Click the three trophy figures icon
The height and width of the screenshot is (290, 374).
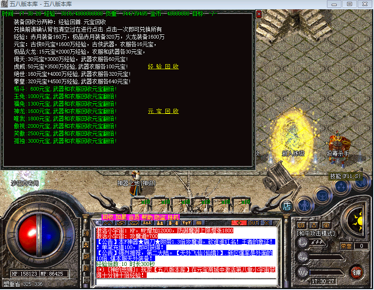(x=186, y=223)
